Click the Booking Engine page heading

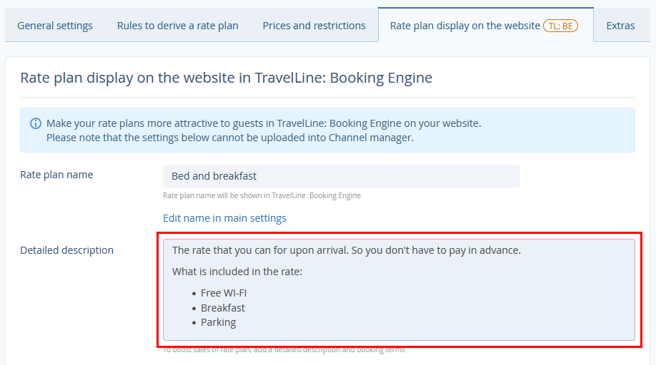click(x=226, y=78)
